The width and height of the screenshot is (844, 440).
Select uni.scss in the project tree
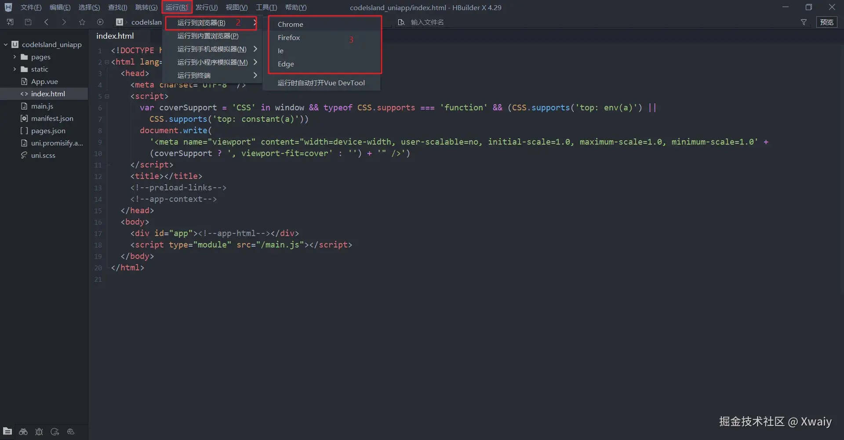(x=44, y=155)
